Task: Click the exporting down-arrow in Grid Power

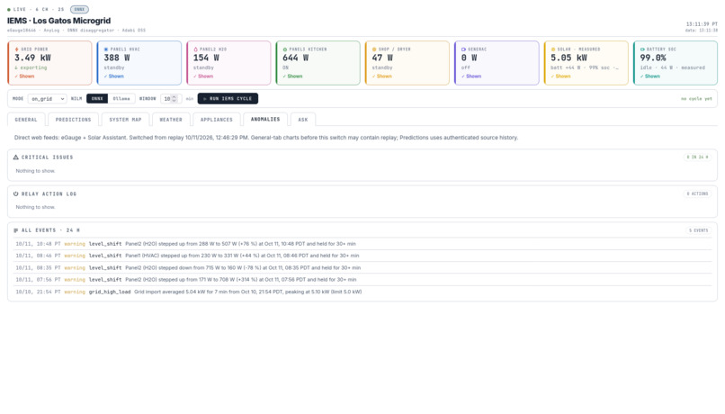Action: point(16,67)
